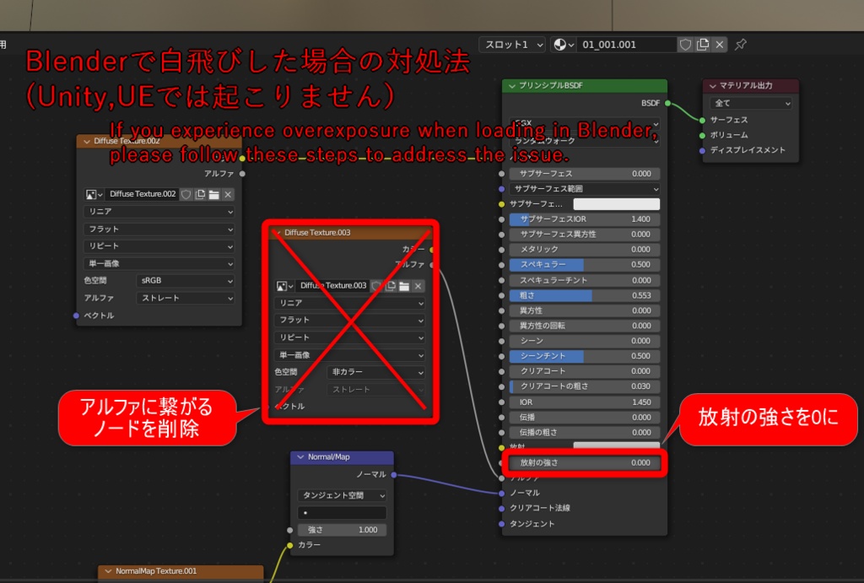Open タンジェント空間 dropdown in Normal/Map node
Image resolution: width=864 pixels, height=583 pixels.
pos(343,496)
